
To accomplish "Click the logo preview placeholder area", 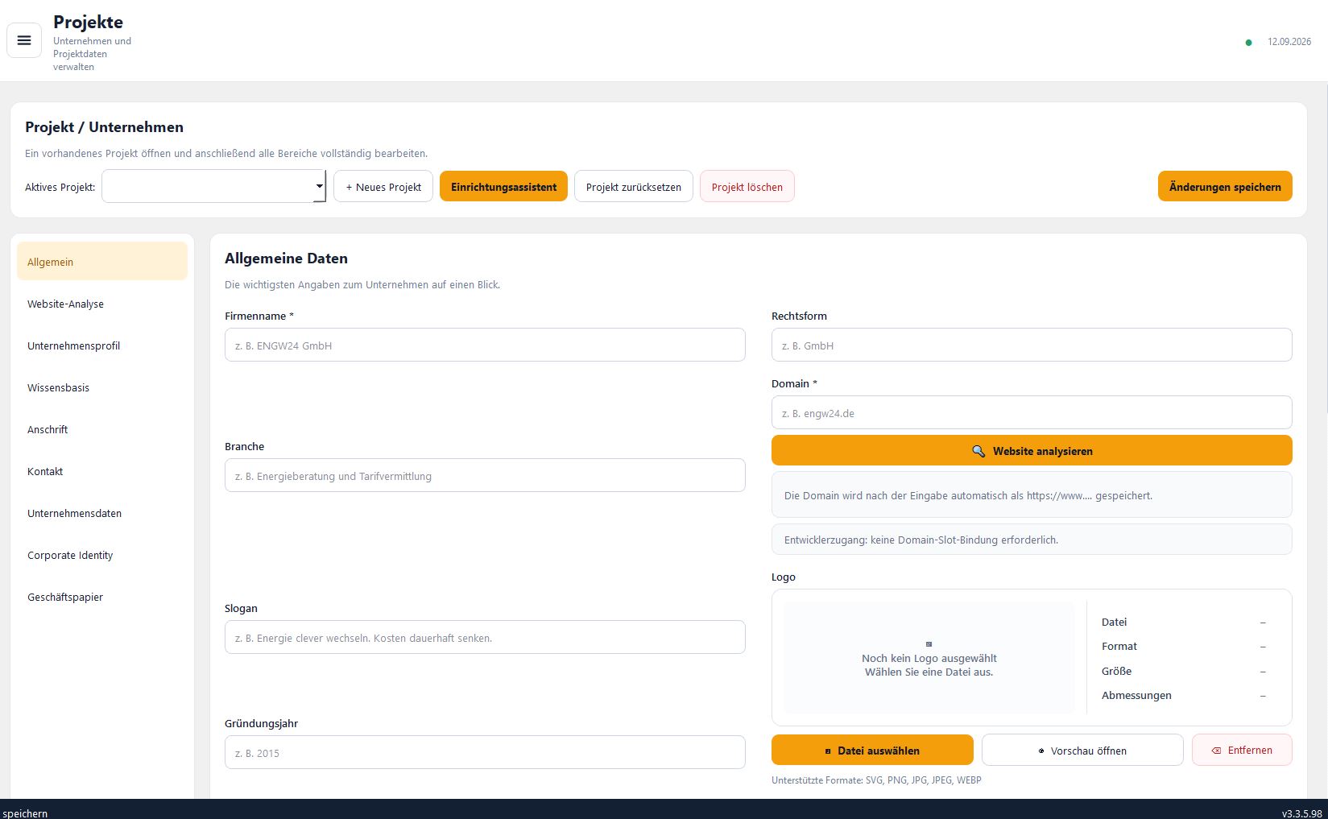I will 929,658.
